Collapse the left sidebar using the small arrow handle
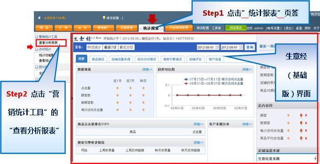 point(72,98)
